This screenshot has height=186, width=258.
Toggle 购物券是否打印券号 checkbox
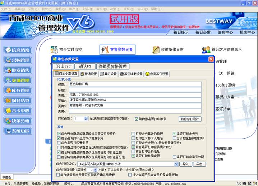pos(137,119)
